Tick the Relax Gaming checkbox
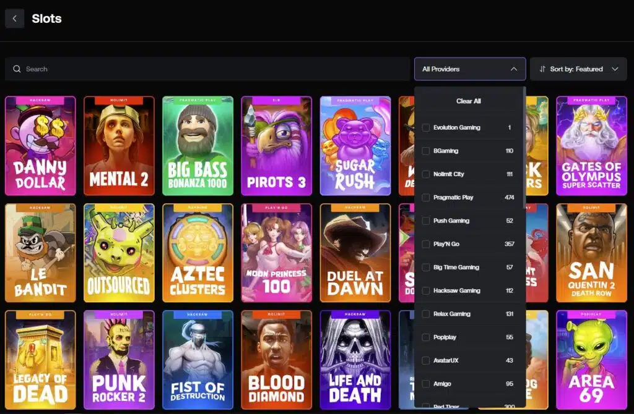The width and height of the screenshot is (634, 414). [425, 314]
